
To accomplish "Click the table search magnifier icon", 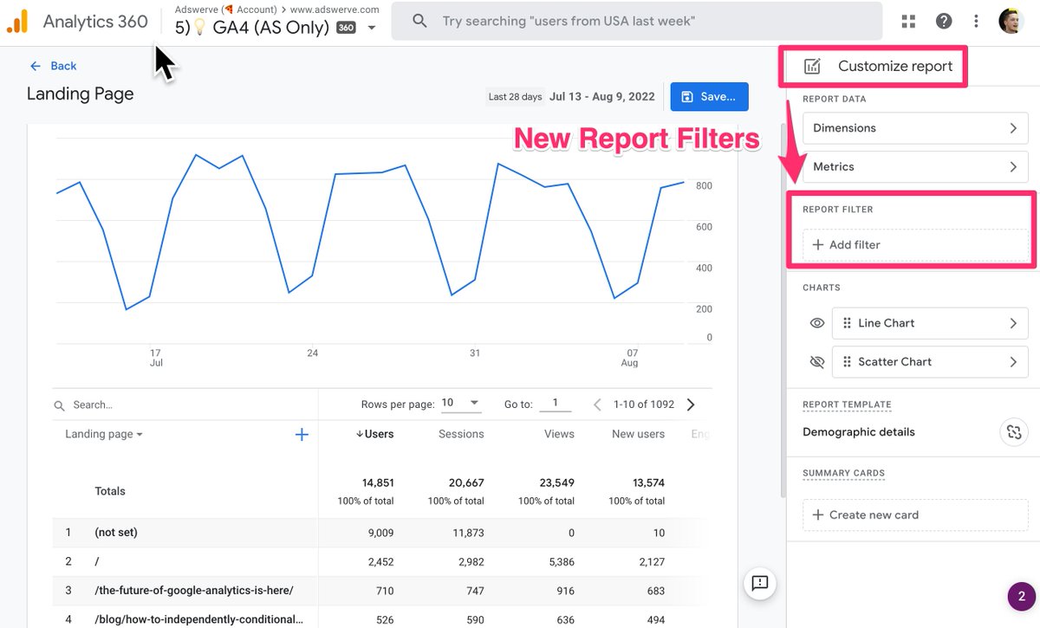I will click(x=60, y=405).
